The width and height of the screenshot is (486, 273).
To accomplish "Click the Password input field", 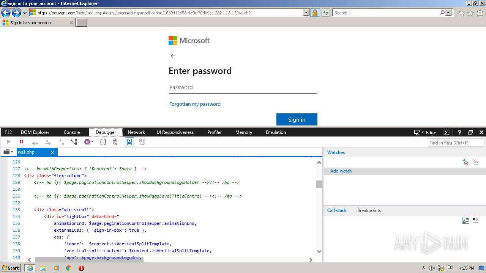I will click(243, 87).
